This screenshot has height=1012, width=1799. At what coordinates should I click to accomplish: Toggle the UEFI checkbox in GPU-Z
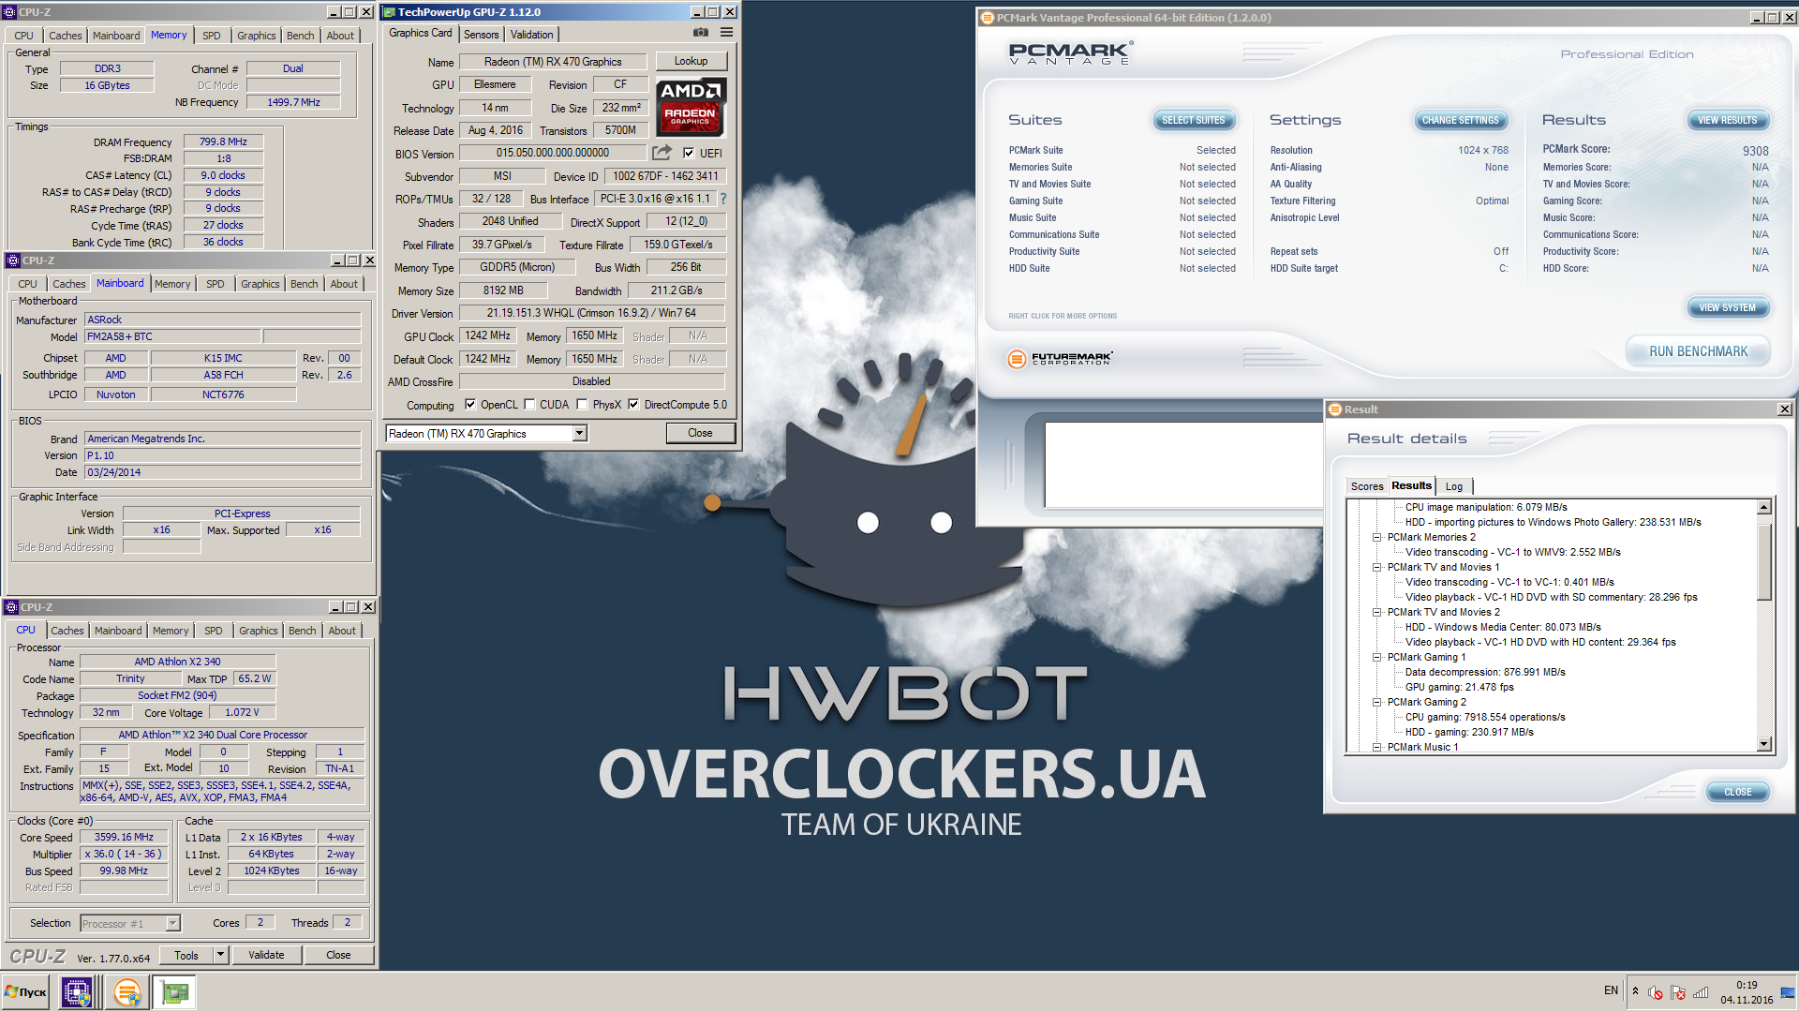(689, 153)
